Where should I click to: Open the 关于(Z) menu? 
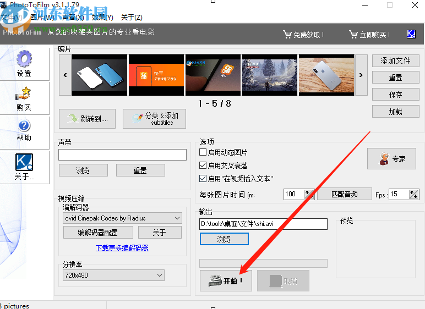[x=132, y=18]
